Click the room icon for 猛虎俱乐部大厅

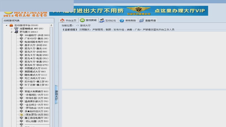(x=21, y=101)
